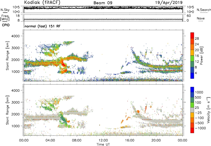The height and width of the screenshot is (146, 211).
Task: Click the "04:00" time axis tick
Action: (50, 140)
